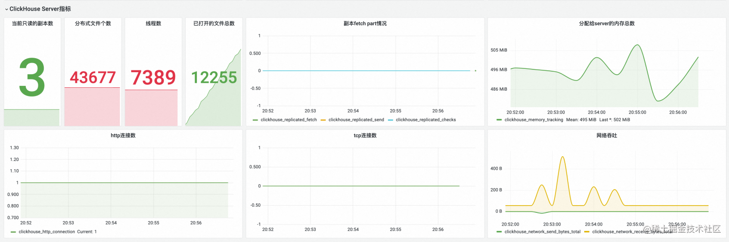The height and width of the screenshot is (242, 729).
Task: Open the 分布式文件个数 panel title menu
Action: tap(93, 23)
